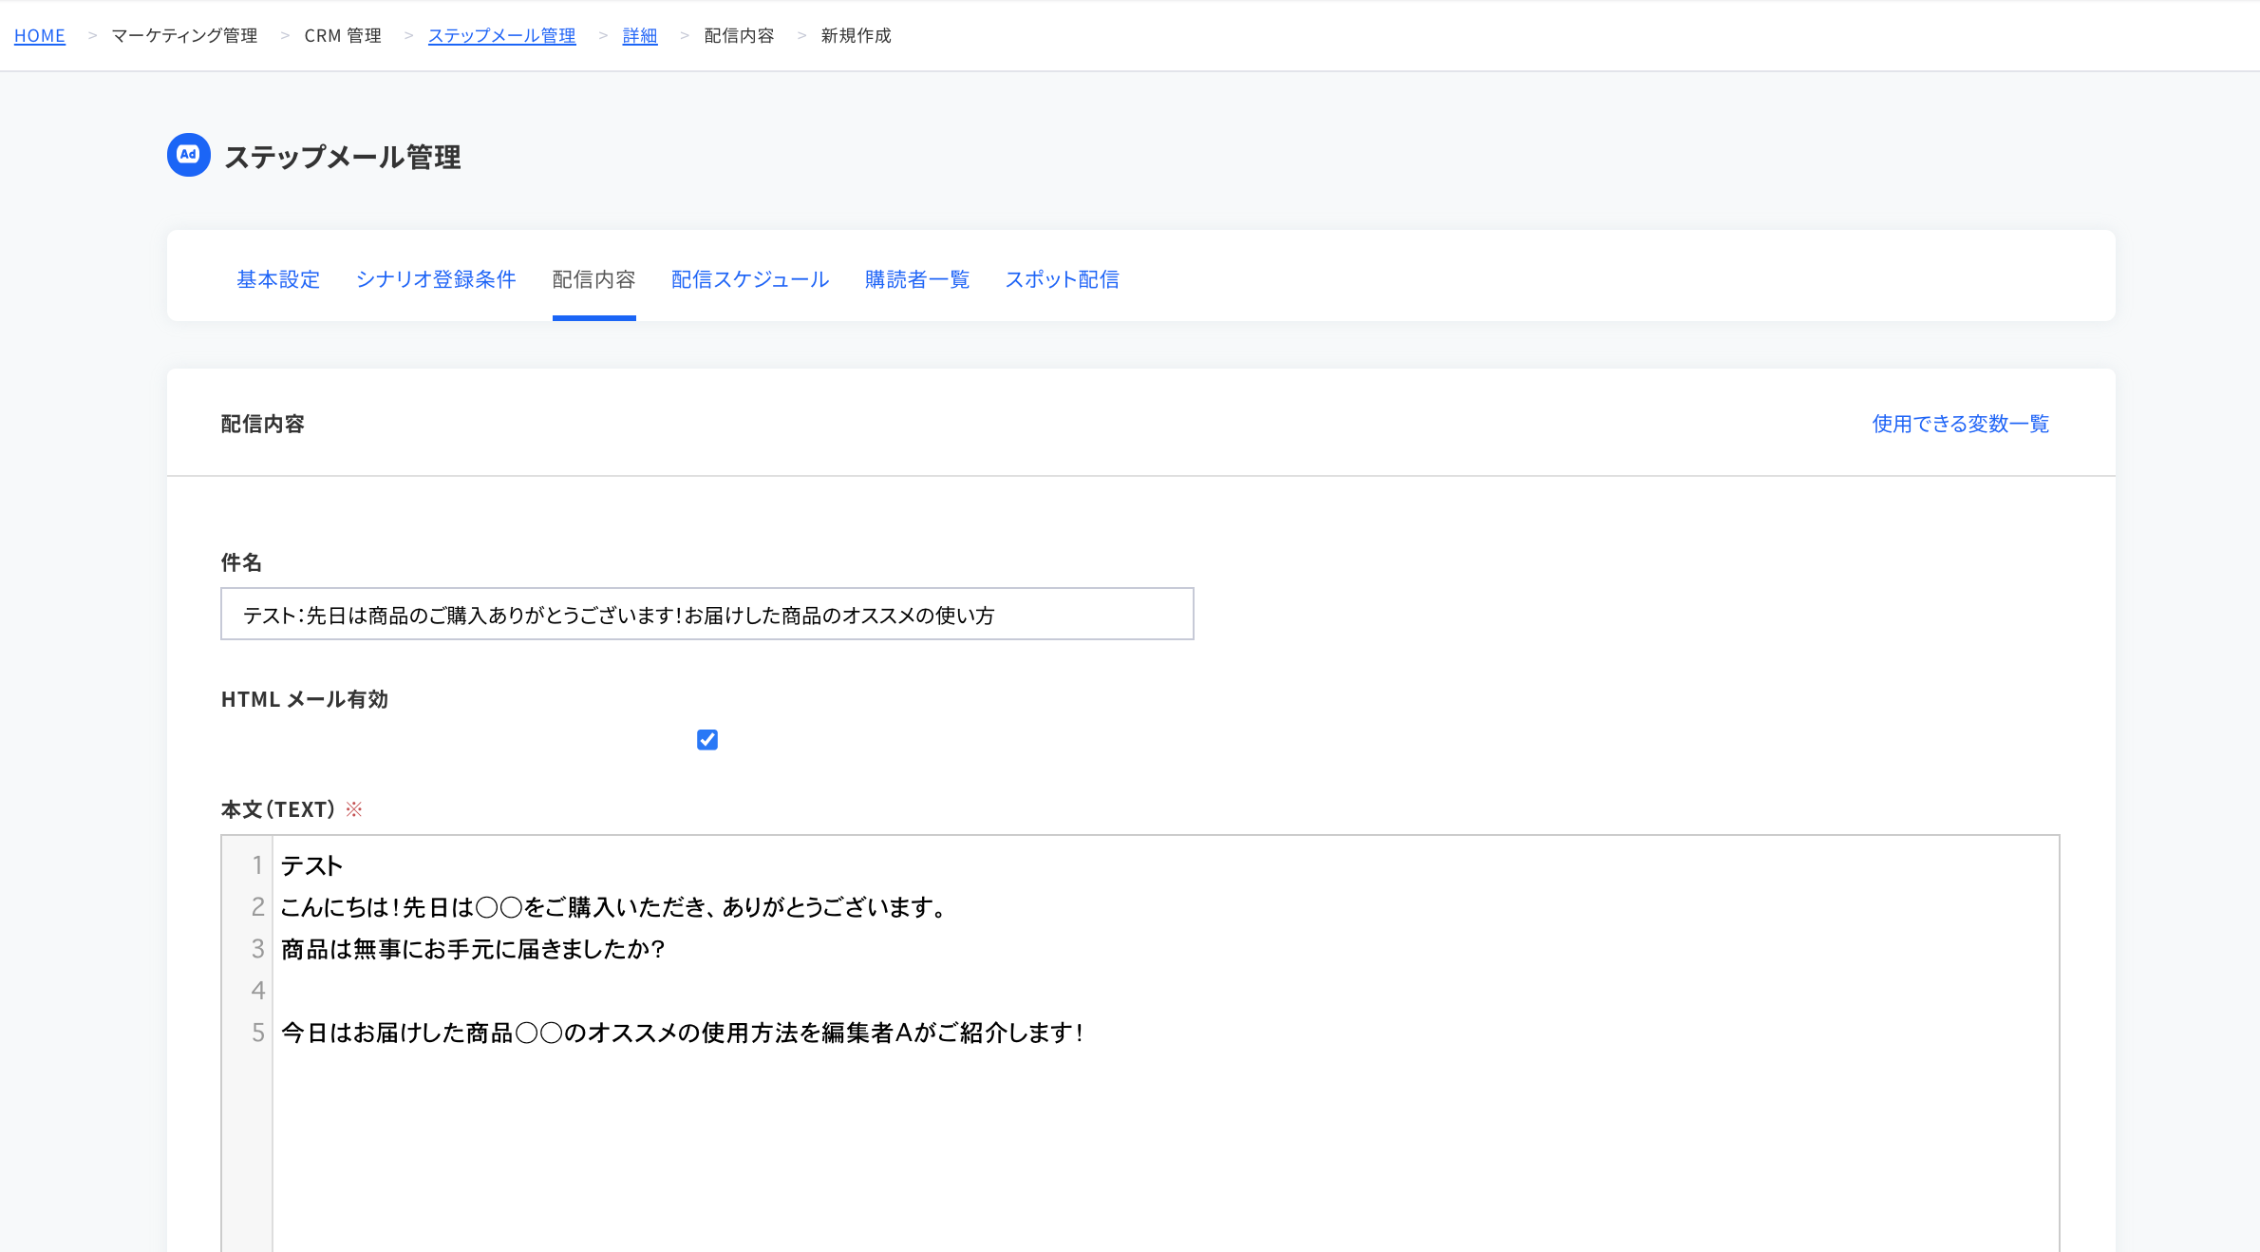Uncheck the HTML メール有効 checkbox
Image resolution: width=2260 pixels, height=1252 pixels.
(707, 740)
